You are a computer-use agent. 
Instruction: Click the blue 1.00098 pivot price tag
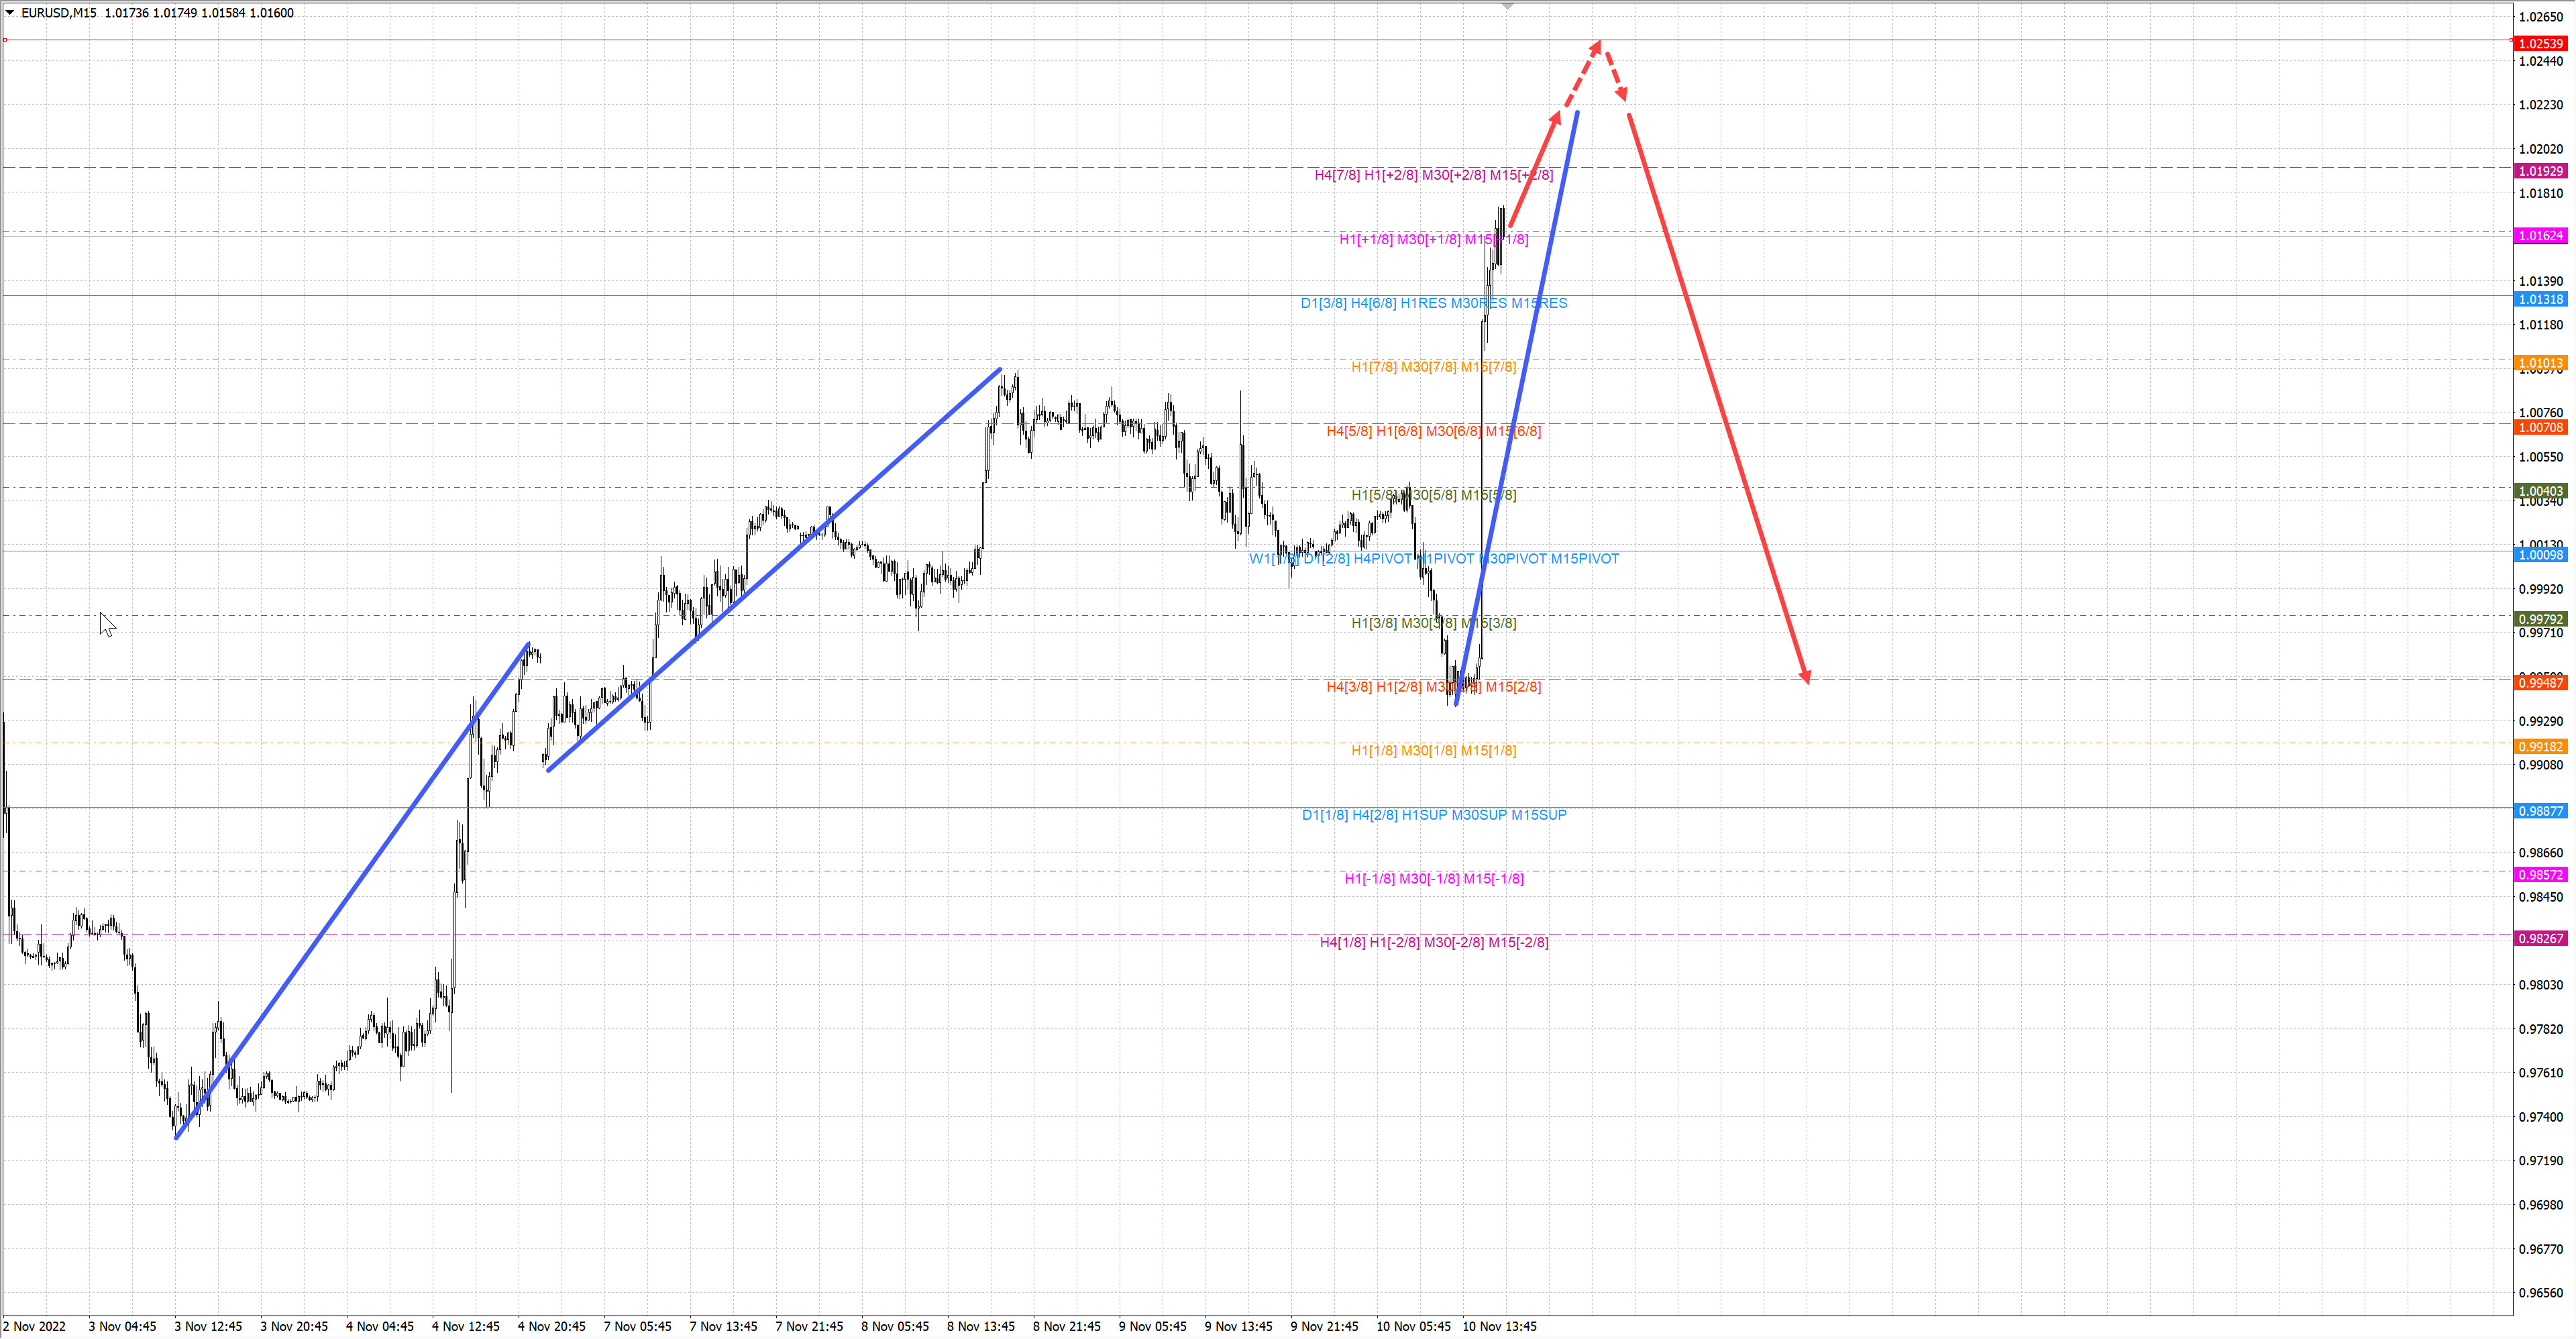click(x=2540, y=555)
